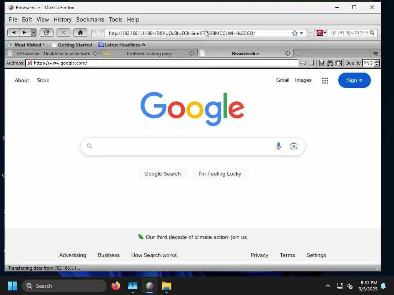Go back using Firefox back arrow
Viewport: 394px width, 295px height.
[x=13, y=33]
